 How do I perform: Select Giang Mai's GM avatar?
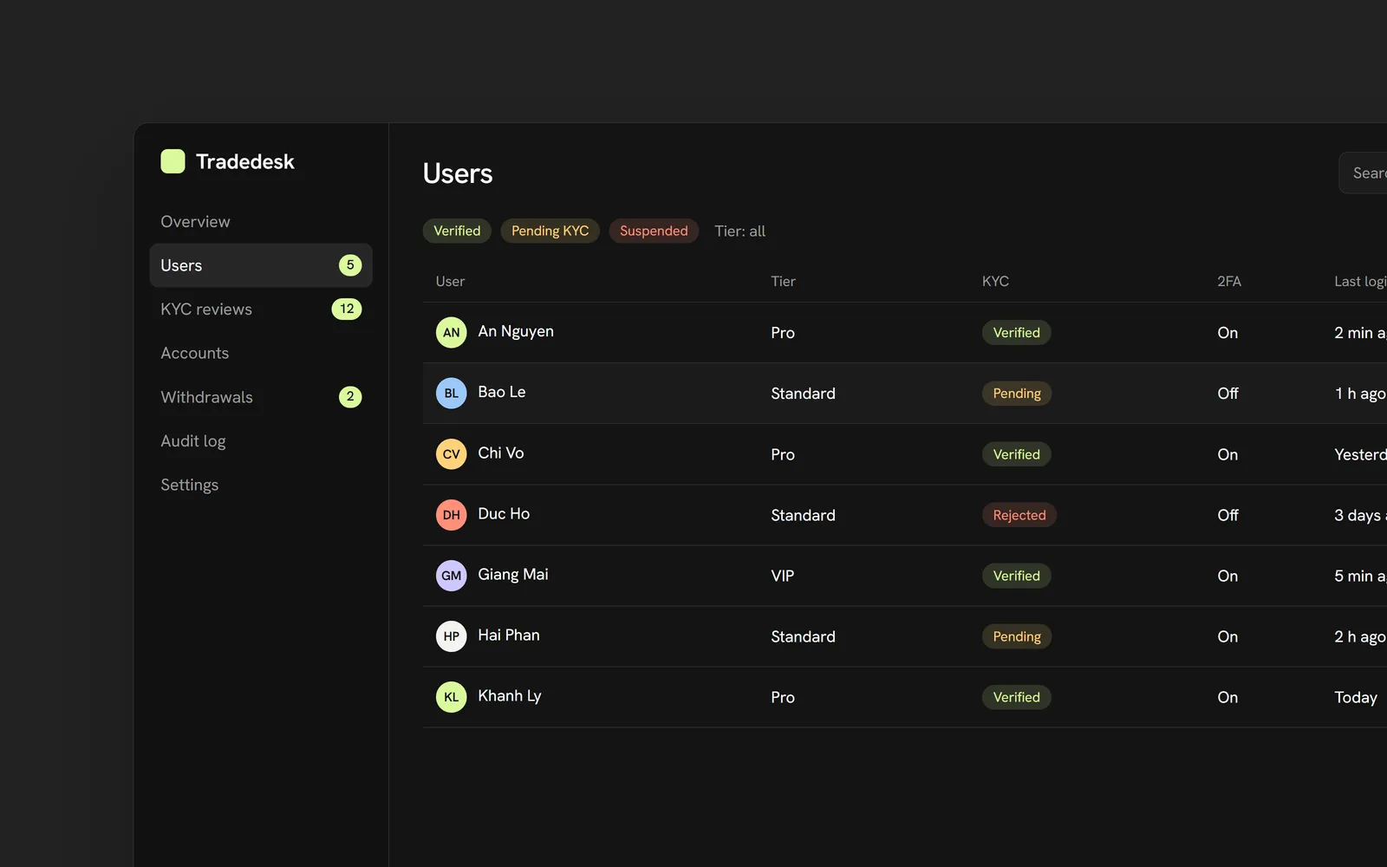coord(451,575)
